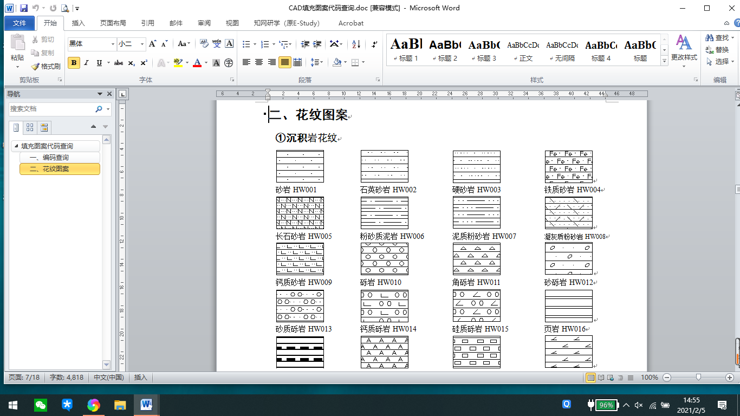Toggle justify alignment button
This screenshot has height=416, width=740.
click(x=284, y=63)
